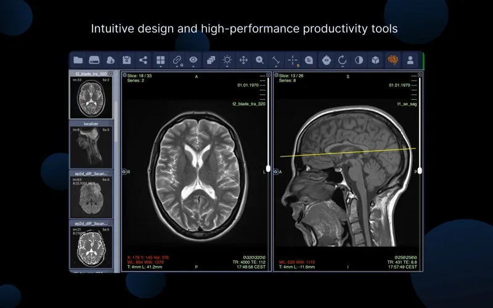Image resolution: width=493 pixels, height=308 pixels.
Task: Click the 'Slice: 13 / 26' overlay text
Action: click(291, 76)
